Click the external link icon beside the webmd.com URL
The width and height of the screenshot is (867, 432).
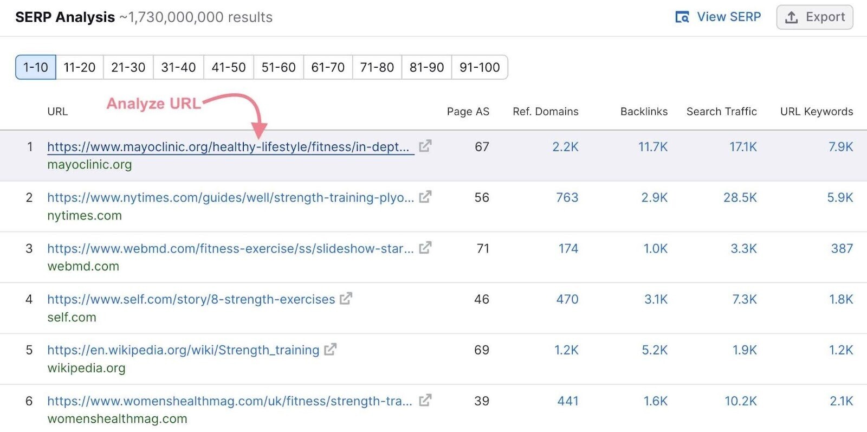click(426, 248)
